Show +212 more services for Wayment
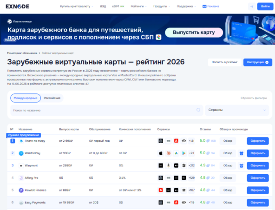This screenshot has width=275, height=210. coord(191,165)
